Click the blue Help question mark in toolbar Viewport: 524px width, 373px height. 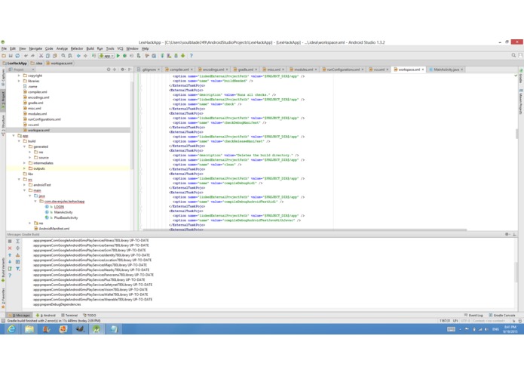[192, 56]
